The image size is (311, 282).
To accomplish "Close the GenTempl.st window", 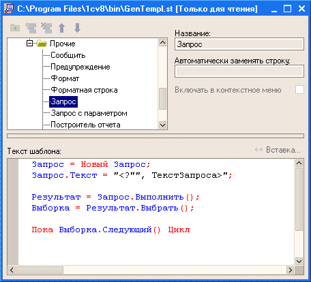I will (x=301, y=9).
